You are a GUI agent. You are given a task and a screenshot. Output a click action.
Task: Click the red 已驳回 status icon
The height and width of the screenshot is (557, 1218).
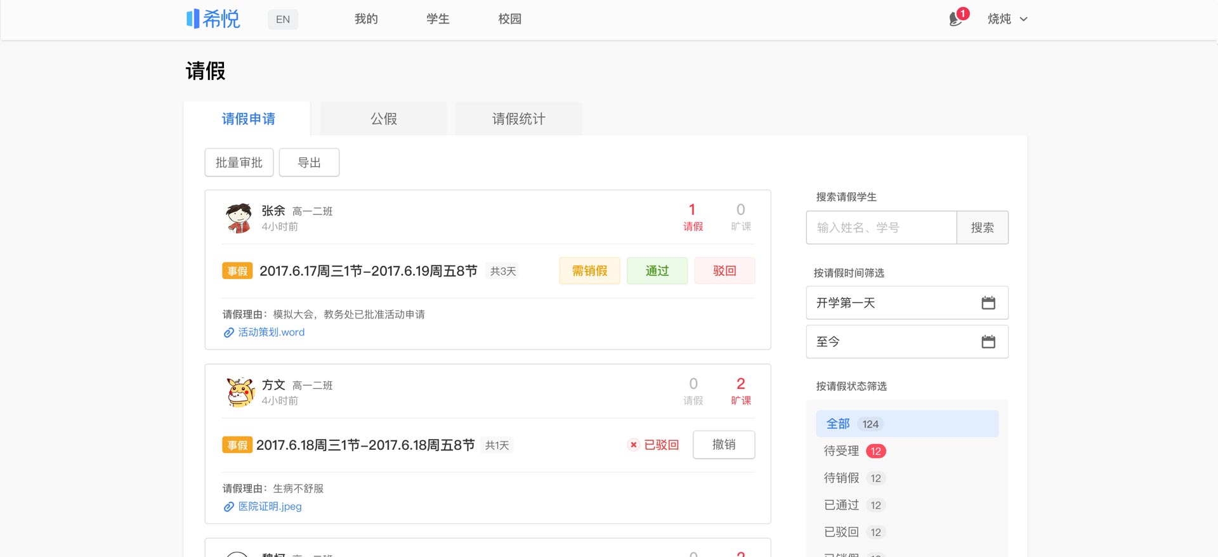click(633, 445)
